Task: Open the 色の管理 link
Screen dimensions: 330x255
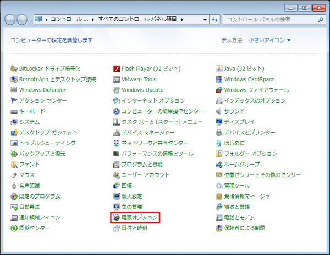Action: coord(132,207)
